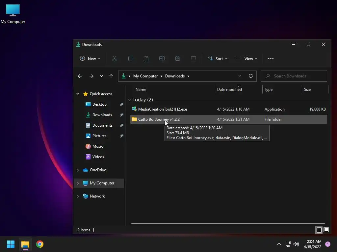
Task: Click the Downloads icon in the address bar
Action: tap(124, 76)
